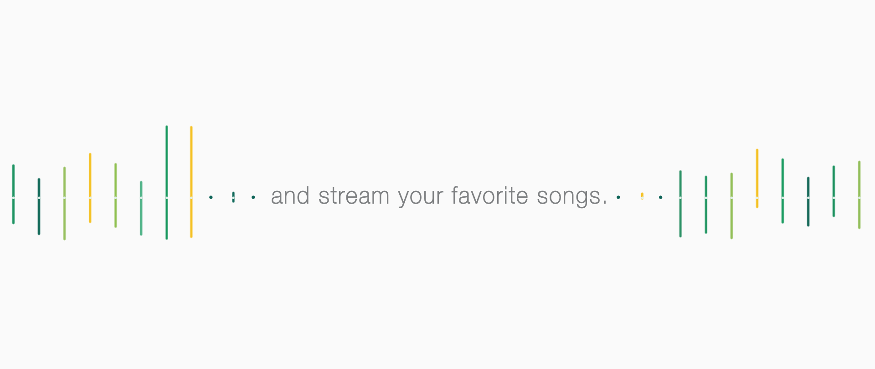This screenshot has height=369, width=875.
Task: Click the tiny yellow dash right of the text
Action: [642, 196]
